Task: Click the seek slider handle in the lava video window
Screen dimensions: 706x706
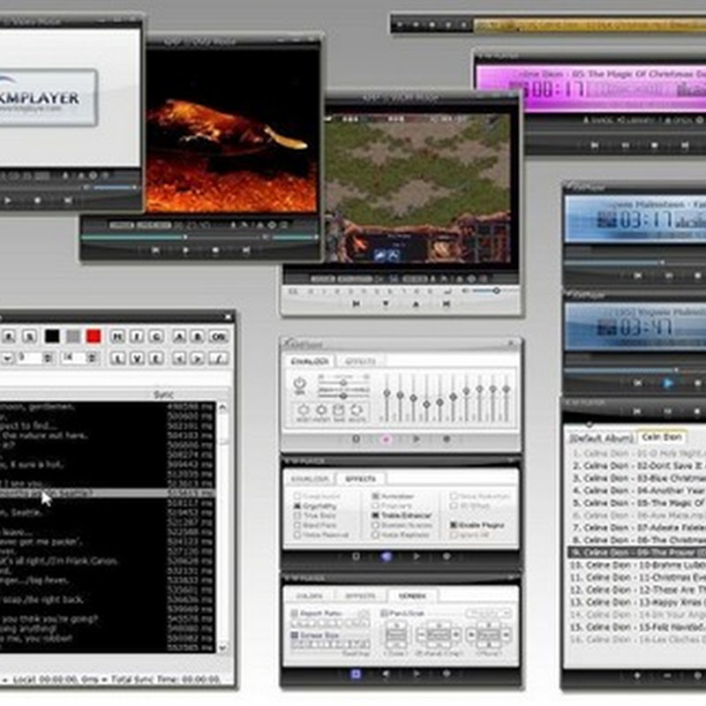Action: [x=185, y=237]
